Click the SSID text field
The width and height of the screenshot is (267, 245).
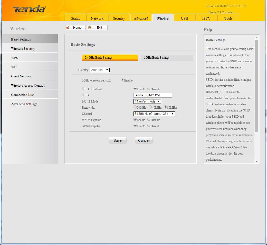click(x=152, y=95)
